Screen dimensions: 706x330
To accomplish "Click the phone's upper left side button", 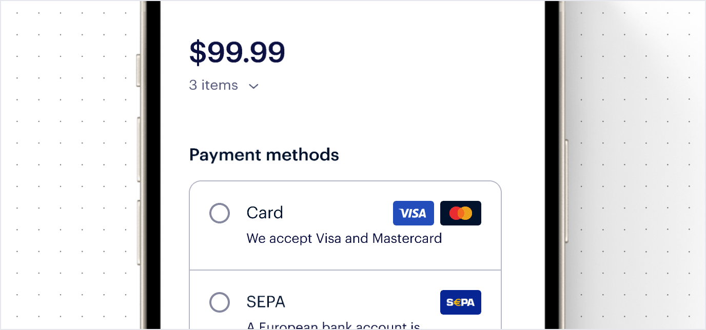I will 138,70.
